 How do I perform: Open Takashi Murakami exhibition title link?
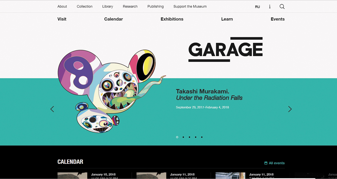coord(209,95)
